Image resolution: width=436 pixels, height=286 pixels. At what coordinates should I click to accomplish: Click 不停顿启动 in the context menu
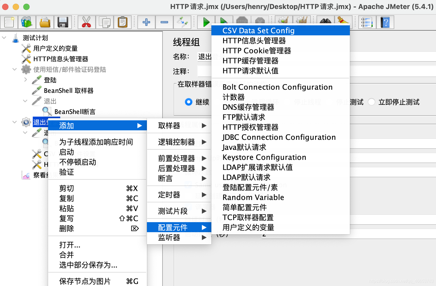pyautogui.click(x=98, y=162)
